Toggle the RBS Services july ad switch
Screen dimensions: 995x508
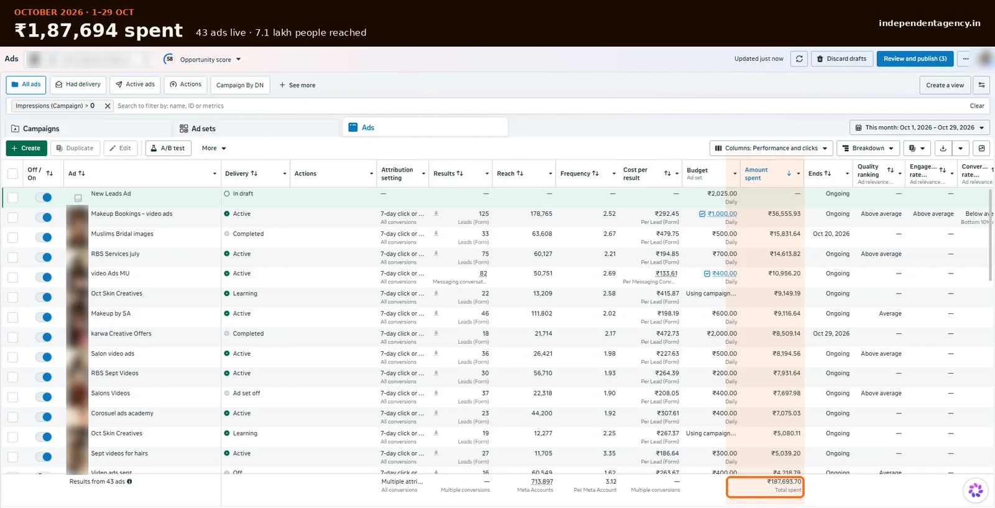point(44,257)
